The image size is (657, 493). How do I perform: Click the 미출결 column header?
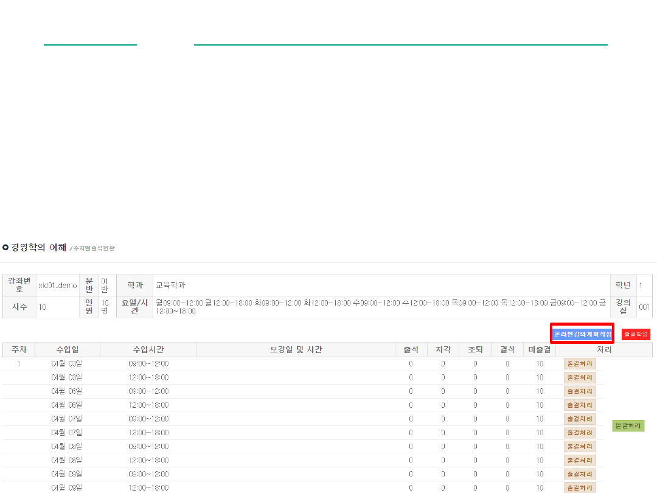pos(539,349)
